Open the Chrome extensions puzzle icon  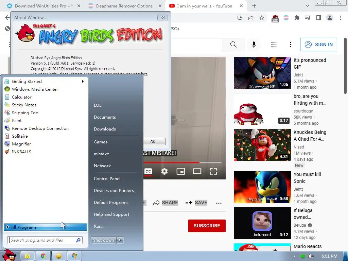297,18
